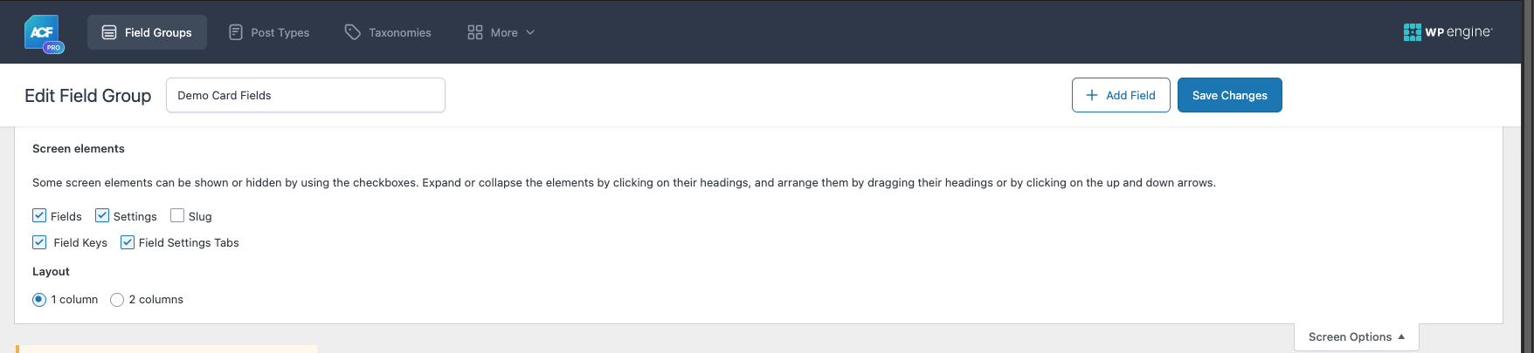Click the plus icon on Add Field
This screenshot has height=353, width=1534.
pyautogui.click(x=1092, y=95)
